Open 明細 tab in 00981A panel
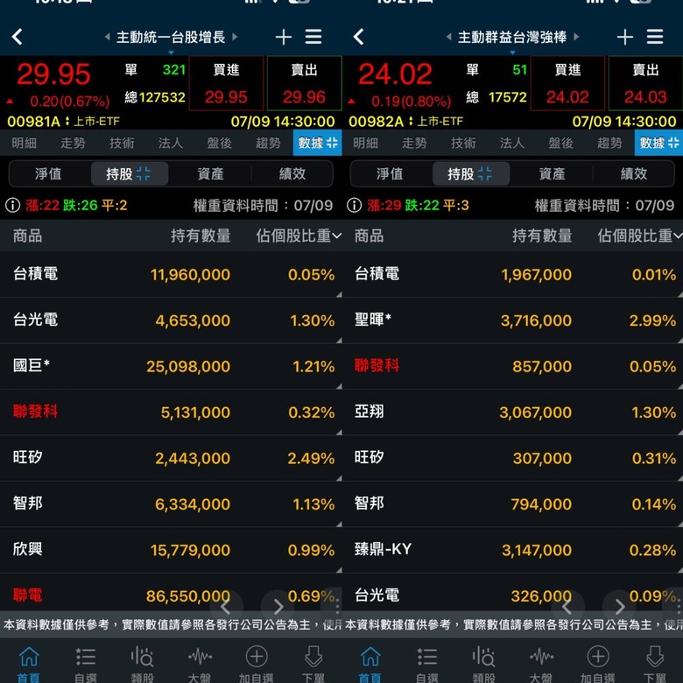Screen dimensions: 683x683 (x=25, y=143)
